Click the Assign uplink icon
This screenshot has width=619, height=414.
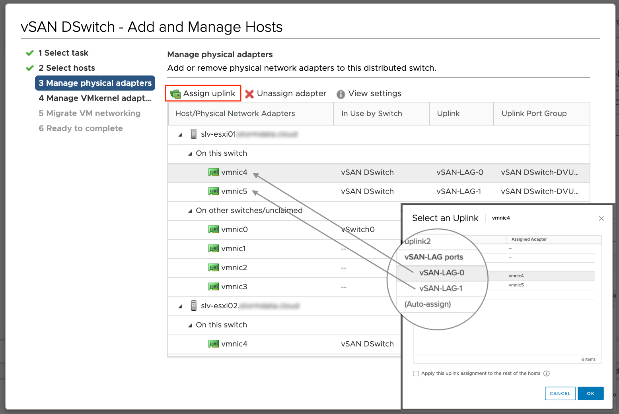tap(175, 94)
